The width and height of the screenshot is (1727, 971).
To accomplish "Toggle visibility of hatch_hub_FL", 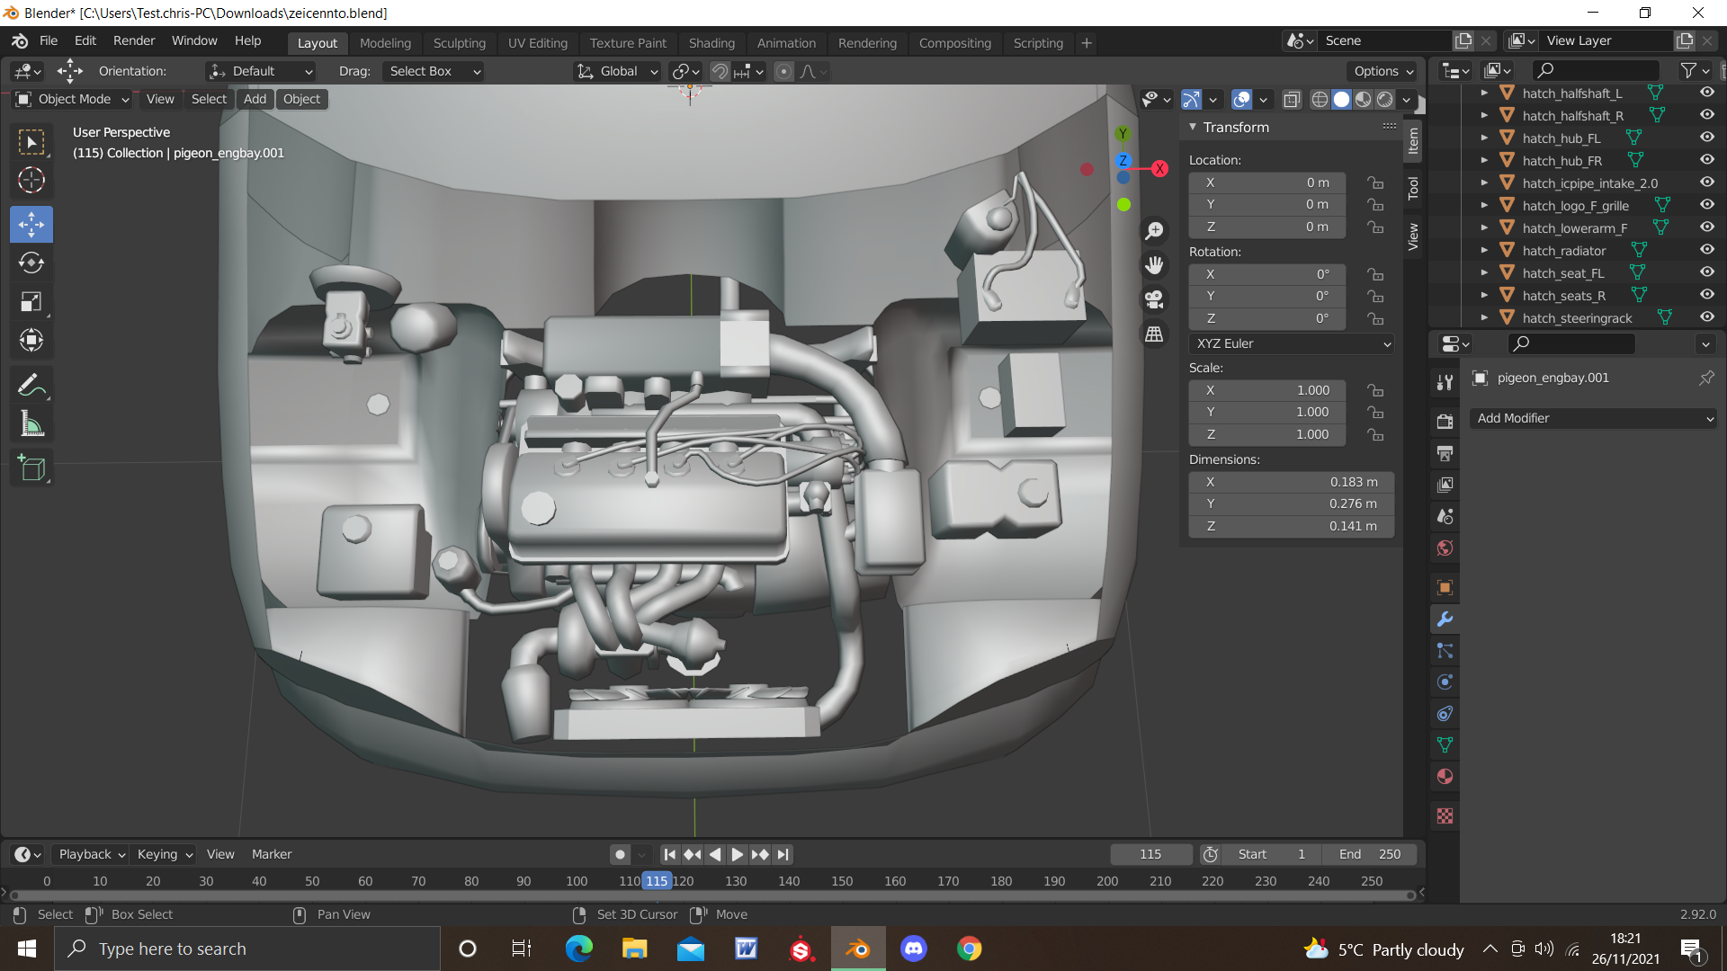I will click(1706, 138).
